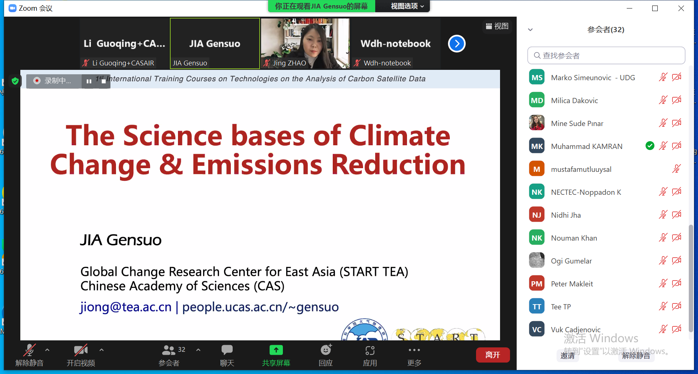Select participant Tee TP
This screenshot has width=698, height=374.
point(606,307)
